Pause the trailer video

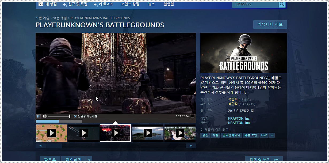(x=38, y=116)
